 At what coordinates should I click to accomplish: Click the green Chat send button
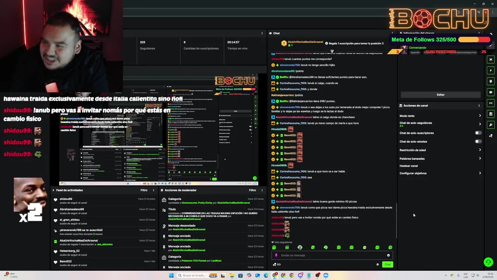pos(388,264)
